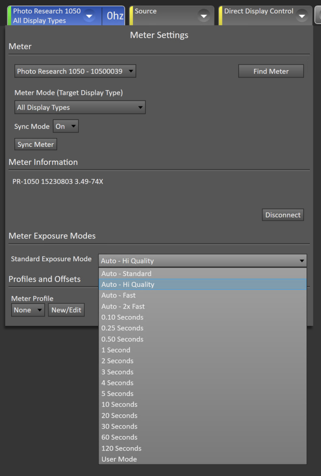Click the 0hz refresh rate indicator

[x=115, y=16]
